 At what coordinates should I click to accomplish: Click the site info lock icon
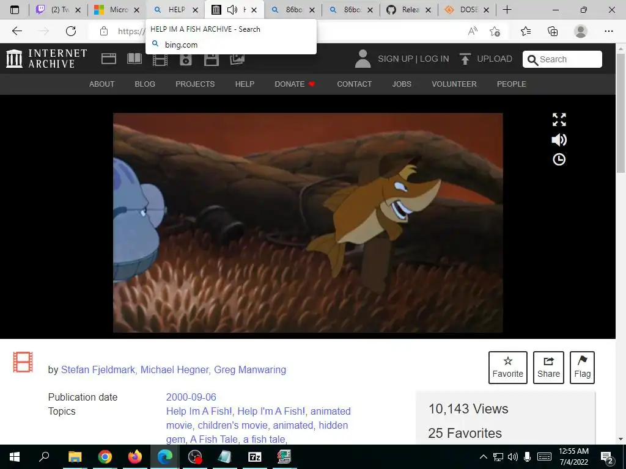click(x=104, y=31)
